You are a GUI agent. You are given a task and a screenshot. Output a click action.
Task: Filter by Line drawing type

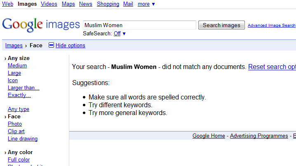tap(23, 139)
